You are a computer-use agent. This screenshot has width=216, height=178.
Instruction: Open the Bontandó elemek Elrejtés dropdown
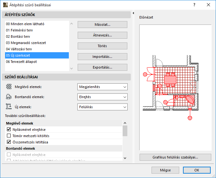[x=102, y=97]
